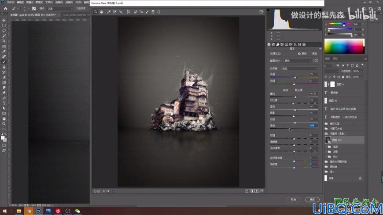
Task: Expand the third collapsed group below layer 116
Action: pyautogui.click(x=326, y=157)
